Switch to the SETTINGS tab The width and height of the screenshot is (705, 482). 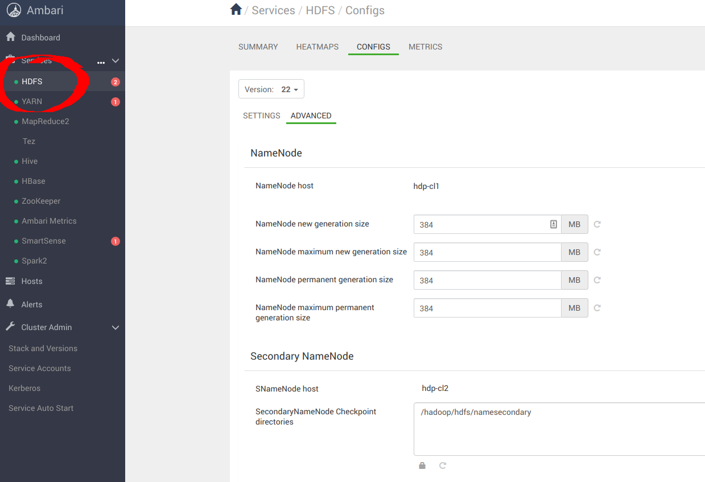(261, 116)
